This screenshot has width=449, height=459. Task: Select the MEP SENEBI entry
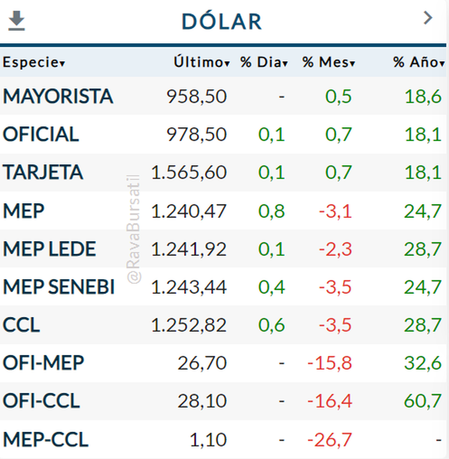point(59,287)
